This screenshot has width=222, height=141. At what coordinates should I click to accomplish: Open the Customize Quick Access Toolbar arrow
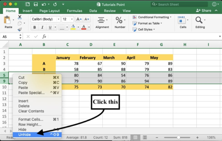[63, 4]
